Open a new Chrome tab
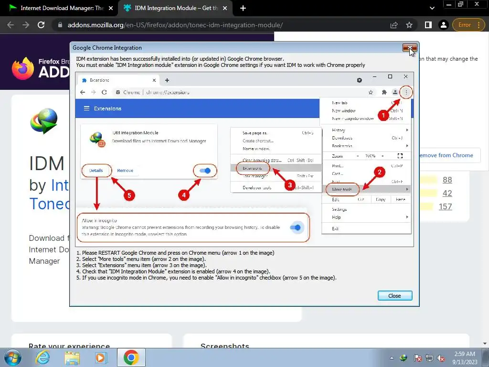This screenshot has width=489, height=367. point(243,9)
